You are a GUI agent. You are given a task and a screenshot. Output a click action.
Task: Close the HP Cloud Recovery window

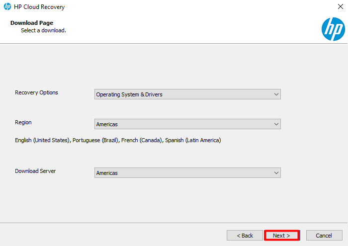pyautogui.click(x=341, y=6)
